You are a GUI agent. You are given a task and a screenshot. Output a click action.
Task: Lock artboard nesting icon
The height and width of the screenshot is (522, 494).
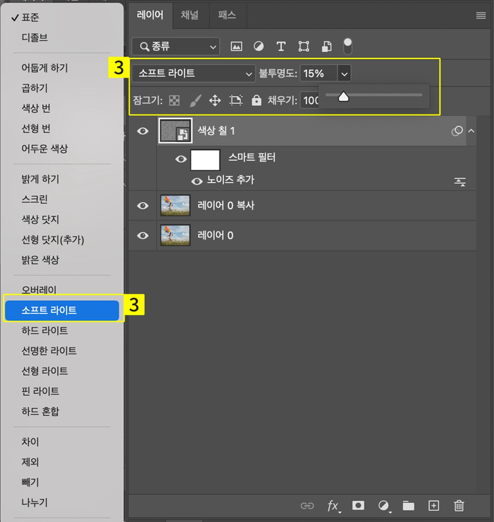[236, 100]
